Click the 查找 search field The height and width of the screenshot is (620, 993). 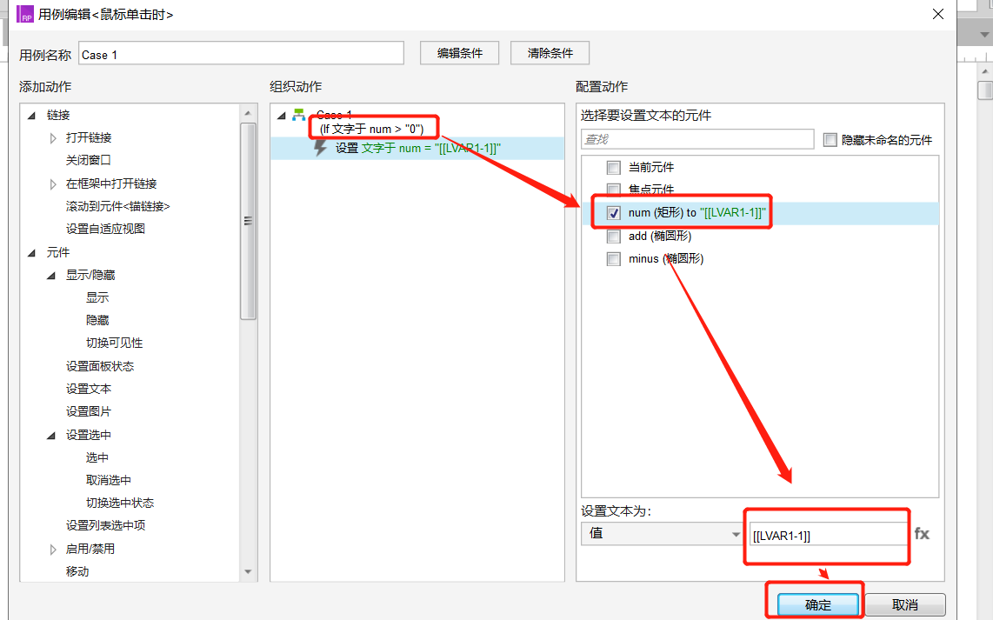coord(697,139)
